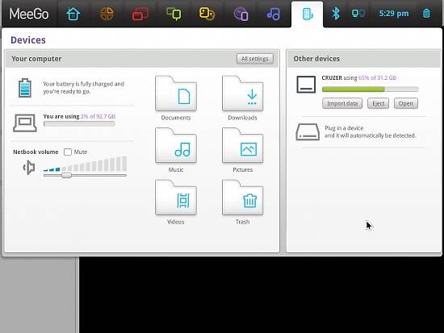
Task: Open the network connections icon
Action: (358, 13)
